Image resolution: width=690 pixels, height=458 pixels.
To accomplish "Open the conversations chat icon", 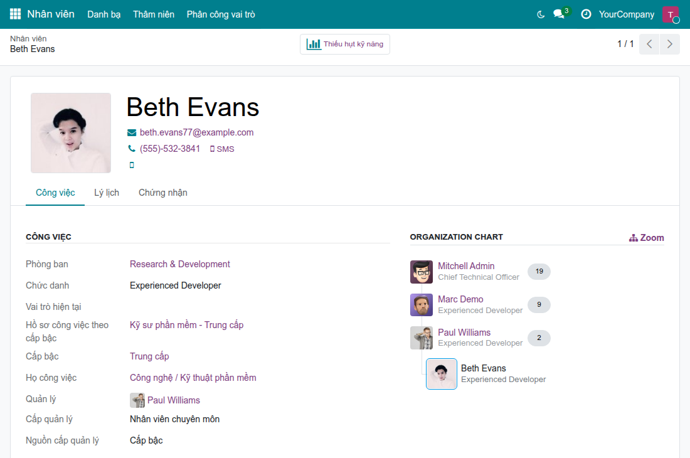I will point(560,14).
